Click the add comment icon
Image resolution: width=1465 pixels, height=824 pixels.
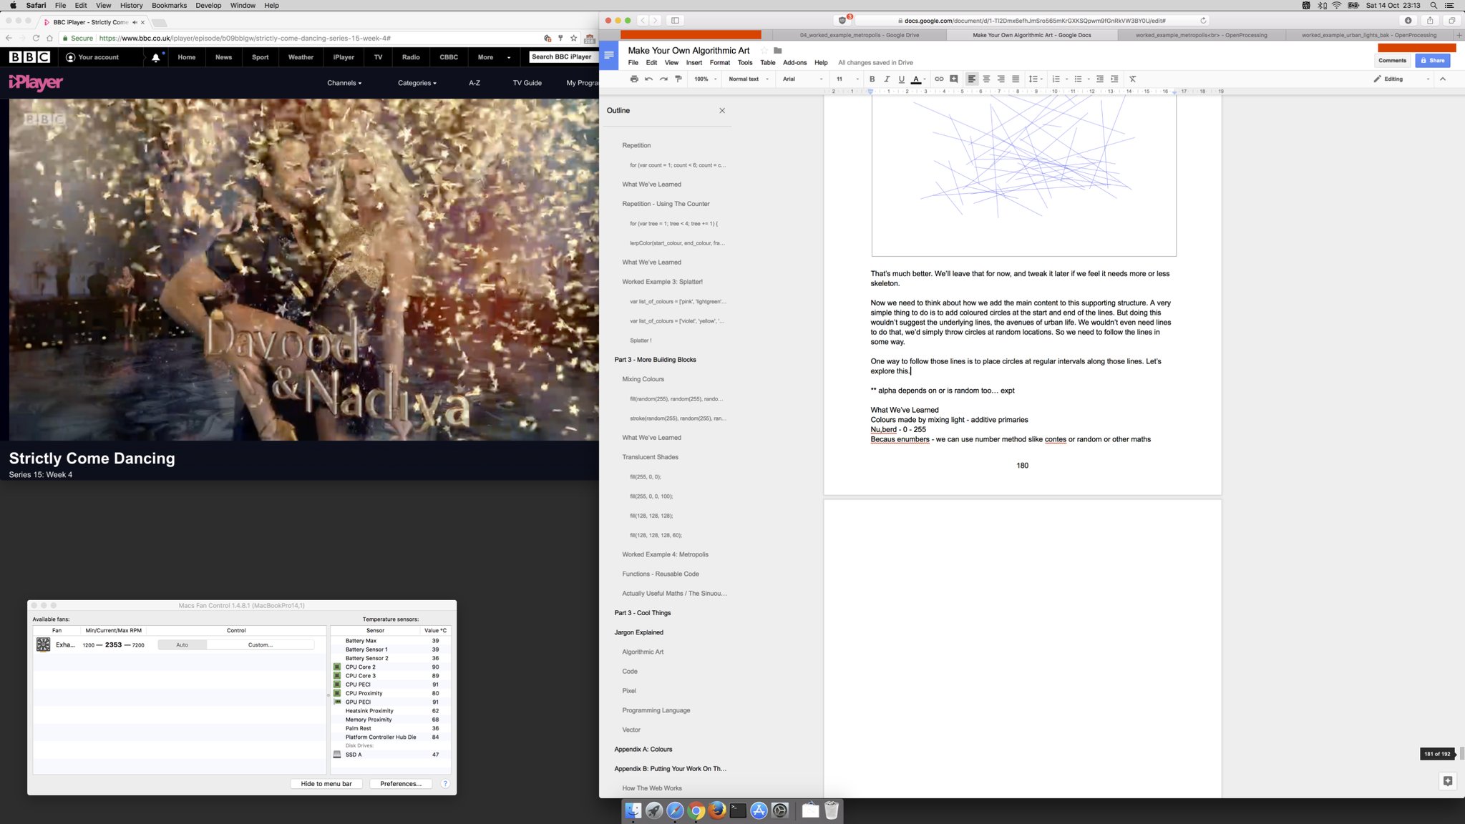953,79
